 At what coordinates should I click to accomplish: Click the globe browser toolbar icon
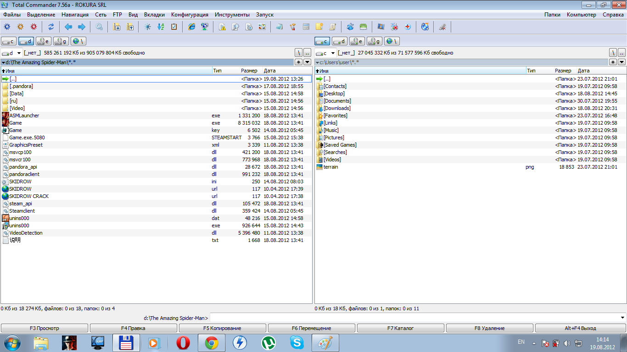point(425,27)
